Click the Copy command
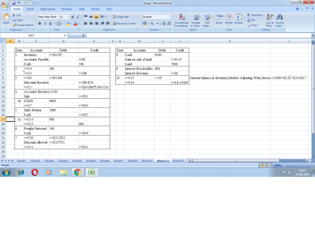Image resolution: width=315 pixels, height=234 pixels. click(x=17, y=20)
